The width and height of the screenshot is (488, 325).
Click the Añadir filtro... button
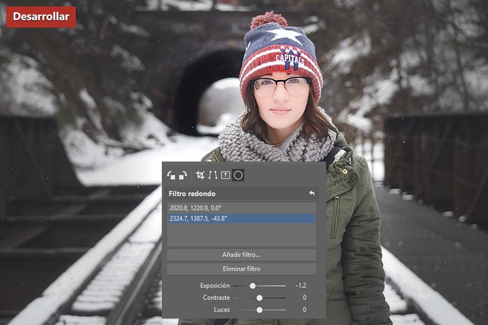(241, 254)
